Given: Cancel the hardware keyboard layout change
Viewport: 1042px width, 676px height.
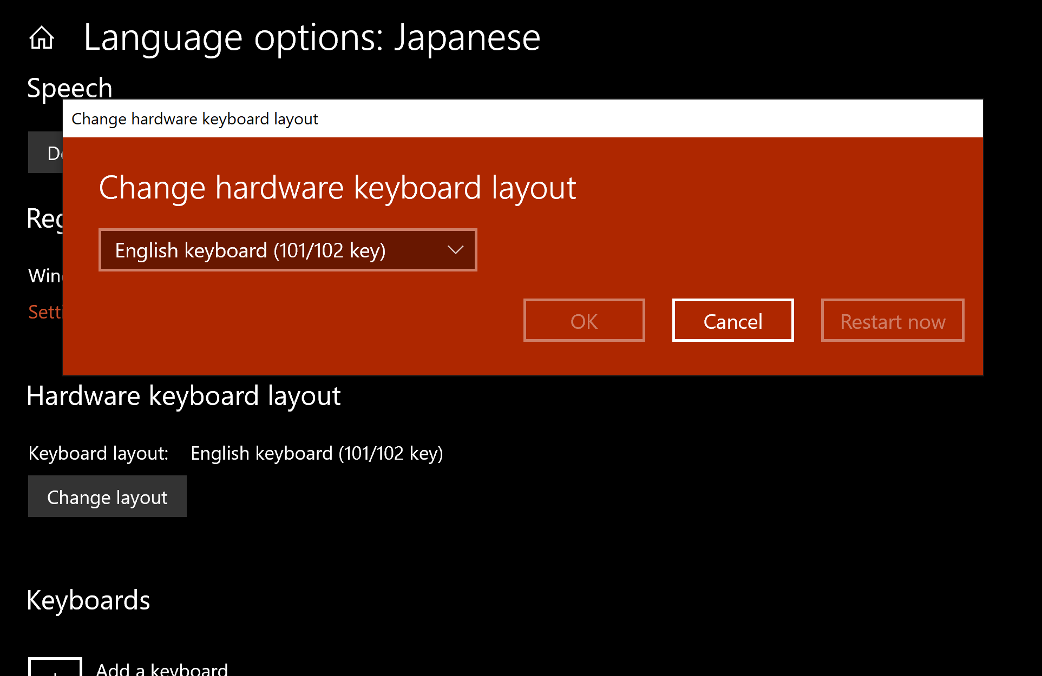Looking at the screenshot, I should 732,321.
